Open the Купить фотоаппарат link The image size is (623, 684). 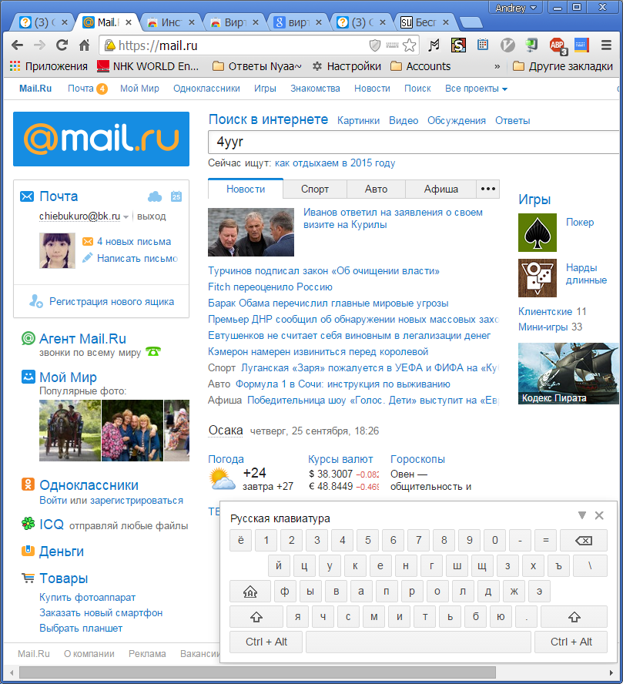87,597
